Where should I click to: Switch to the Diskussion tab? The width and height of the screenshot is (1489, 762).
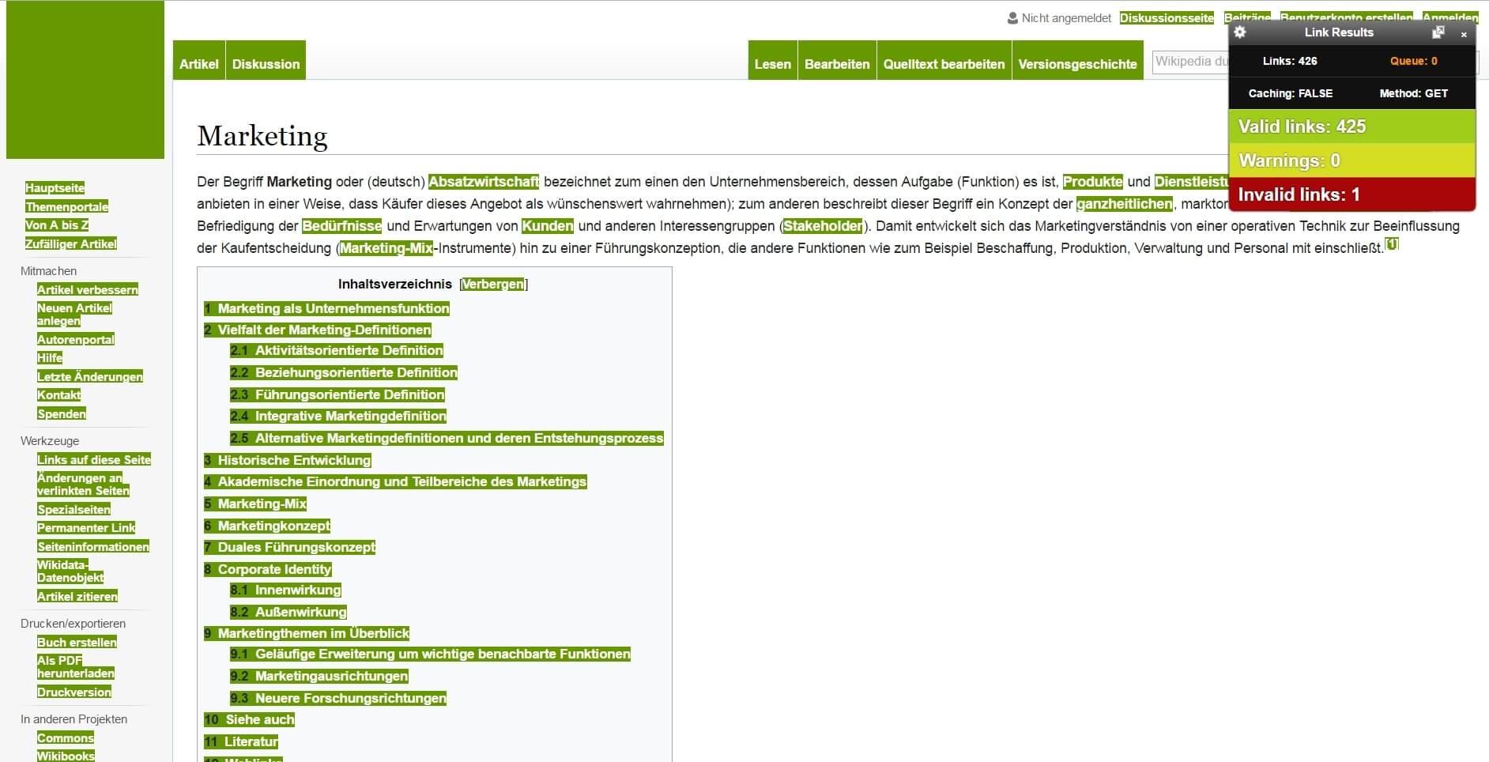[x=266, y=64]
